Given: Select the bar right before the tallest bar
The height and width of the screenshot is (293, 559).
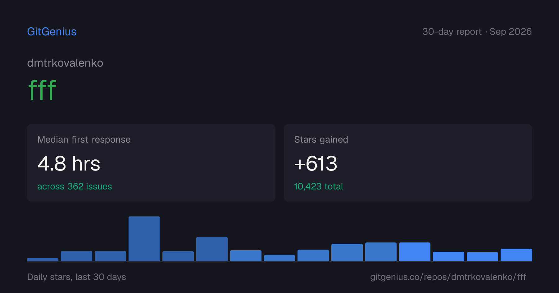Looking at the screenshot, I should coord(110,256).
